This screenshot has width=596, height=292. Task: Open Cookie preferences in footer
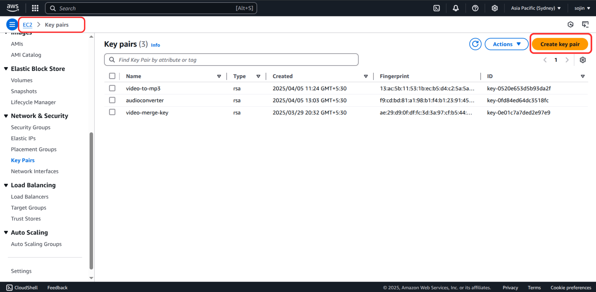click(x=571, y=287)
